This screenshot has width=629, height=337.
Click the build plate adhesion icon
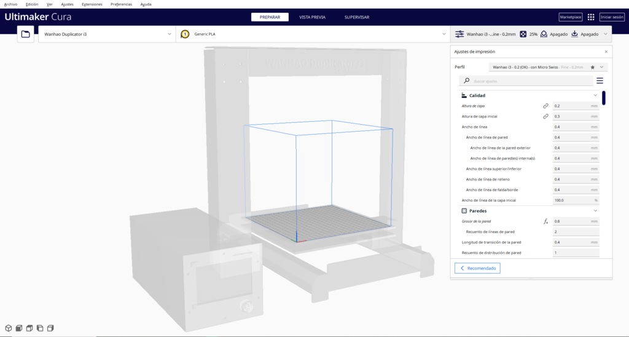574,34
